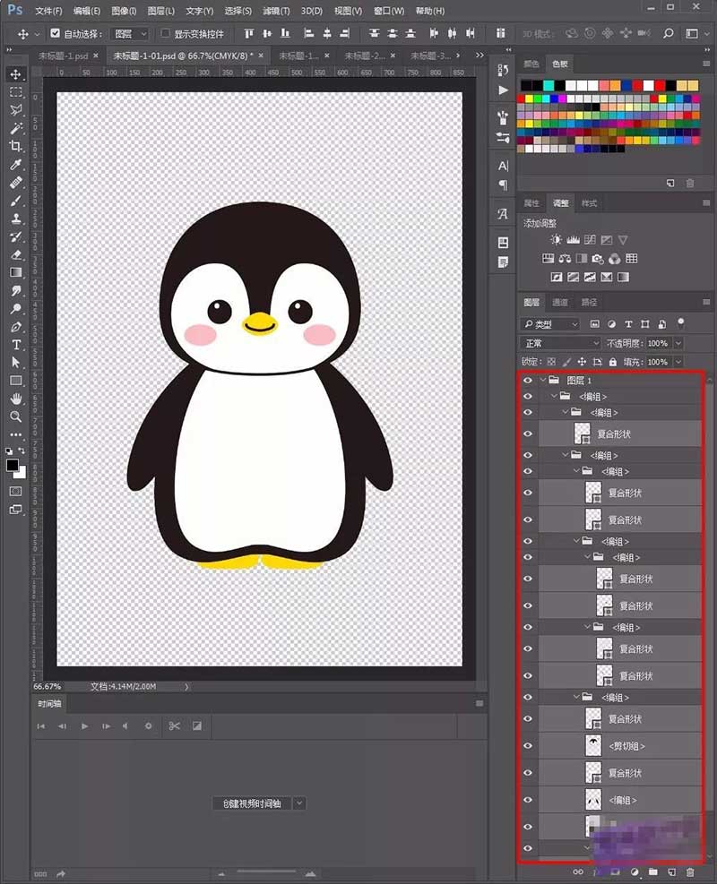Switch to the 通道 panel tab
Viewport: 717px width, 884px height.
(560, 303)
